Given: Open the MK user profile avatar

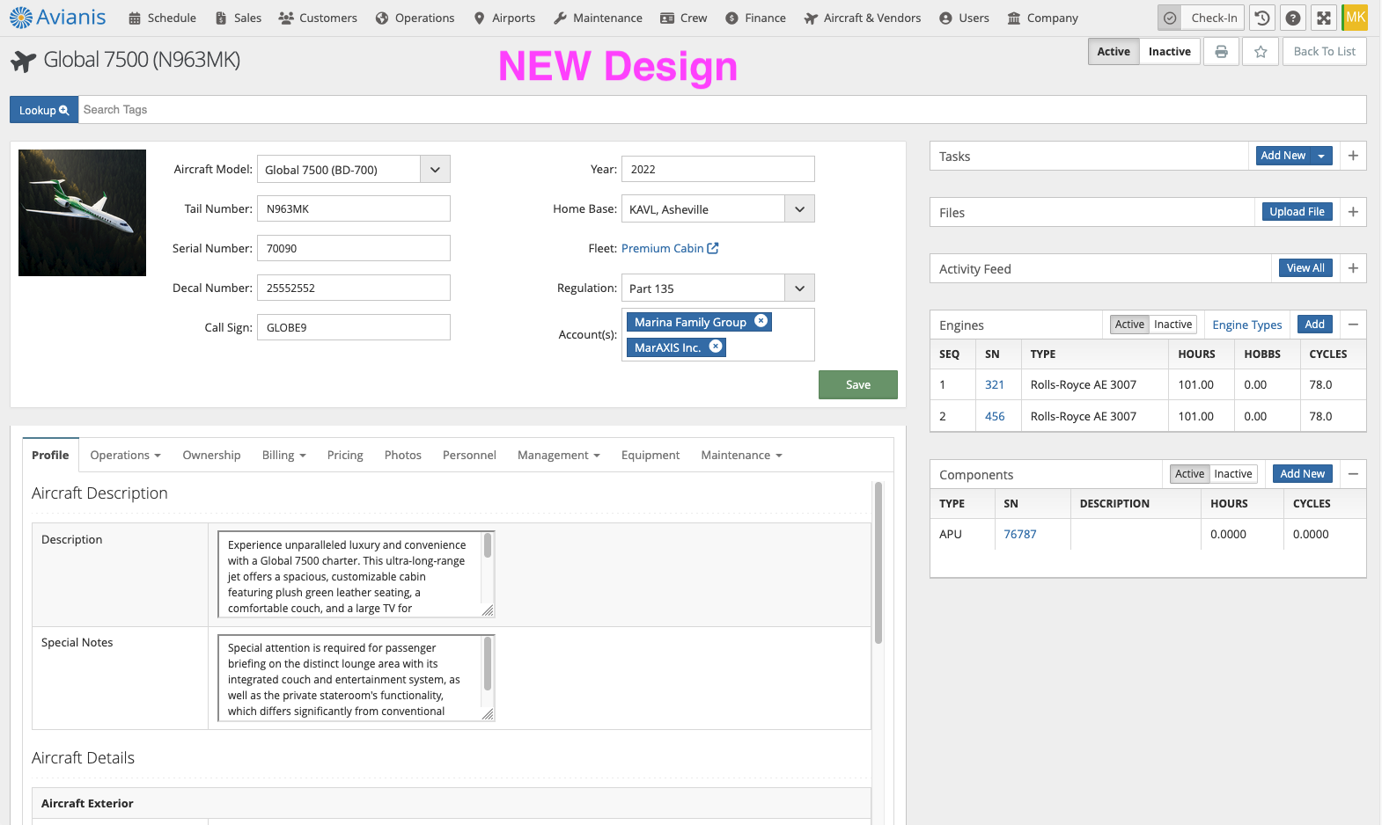Looking at the screenshot, I should (1356, 18).
